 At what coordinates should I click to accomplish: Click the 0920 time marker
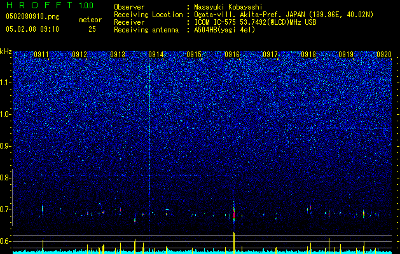(x=384, y=55)
